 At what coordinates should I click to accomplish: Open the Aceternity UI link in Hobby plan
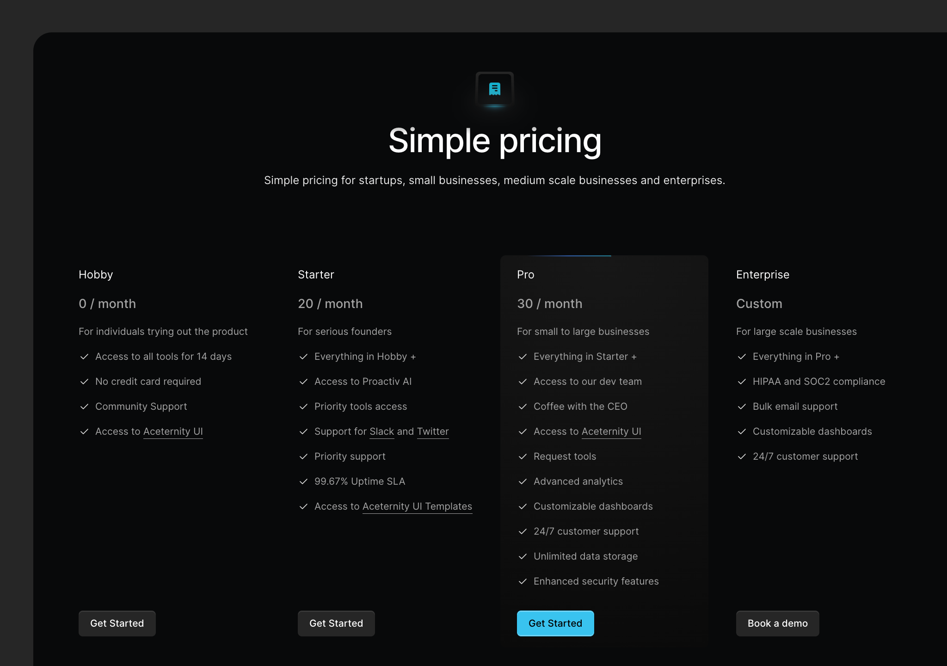point(173,431)
